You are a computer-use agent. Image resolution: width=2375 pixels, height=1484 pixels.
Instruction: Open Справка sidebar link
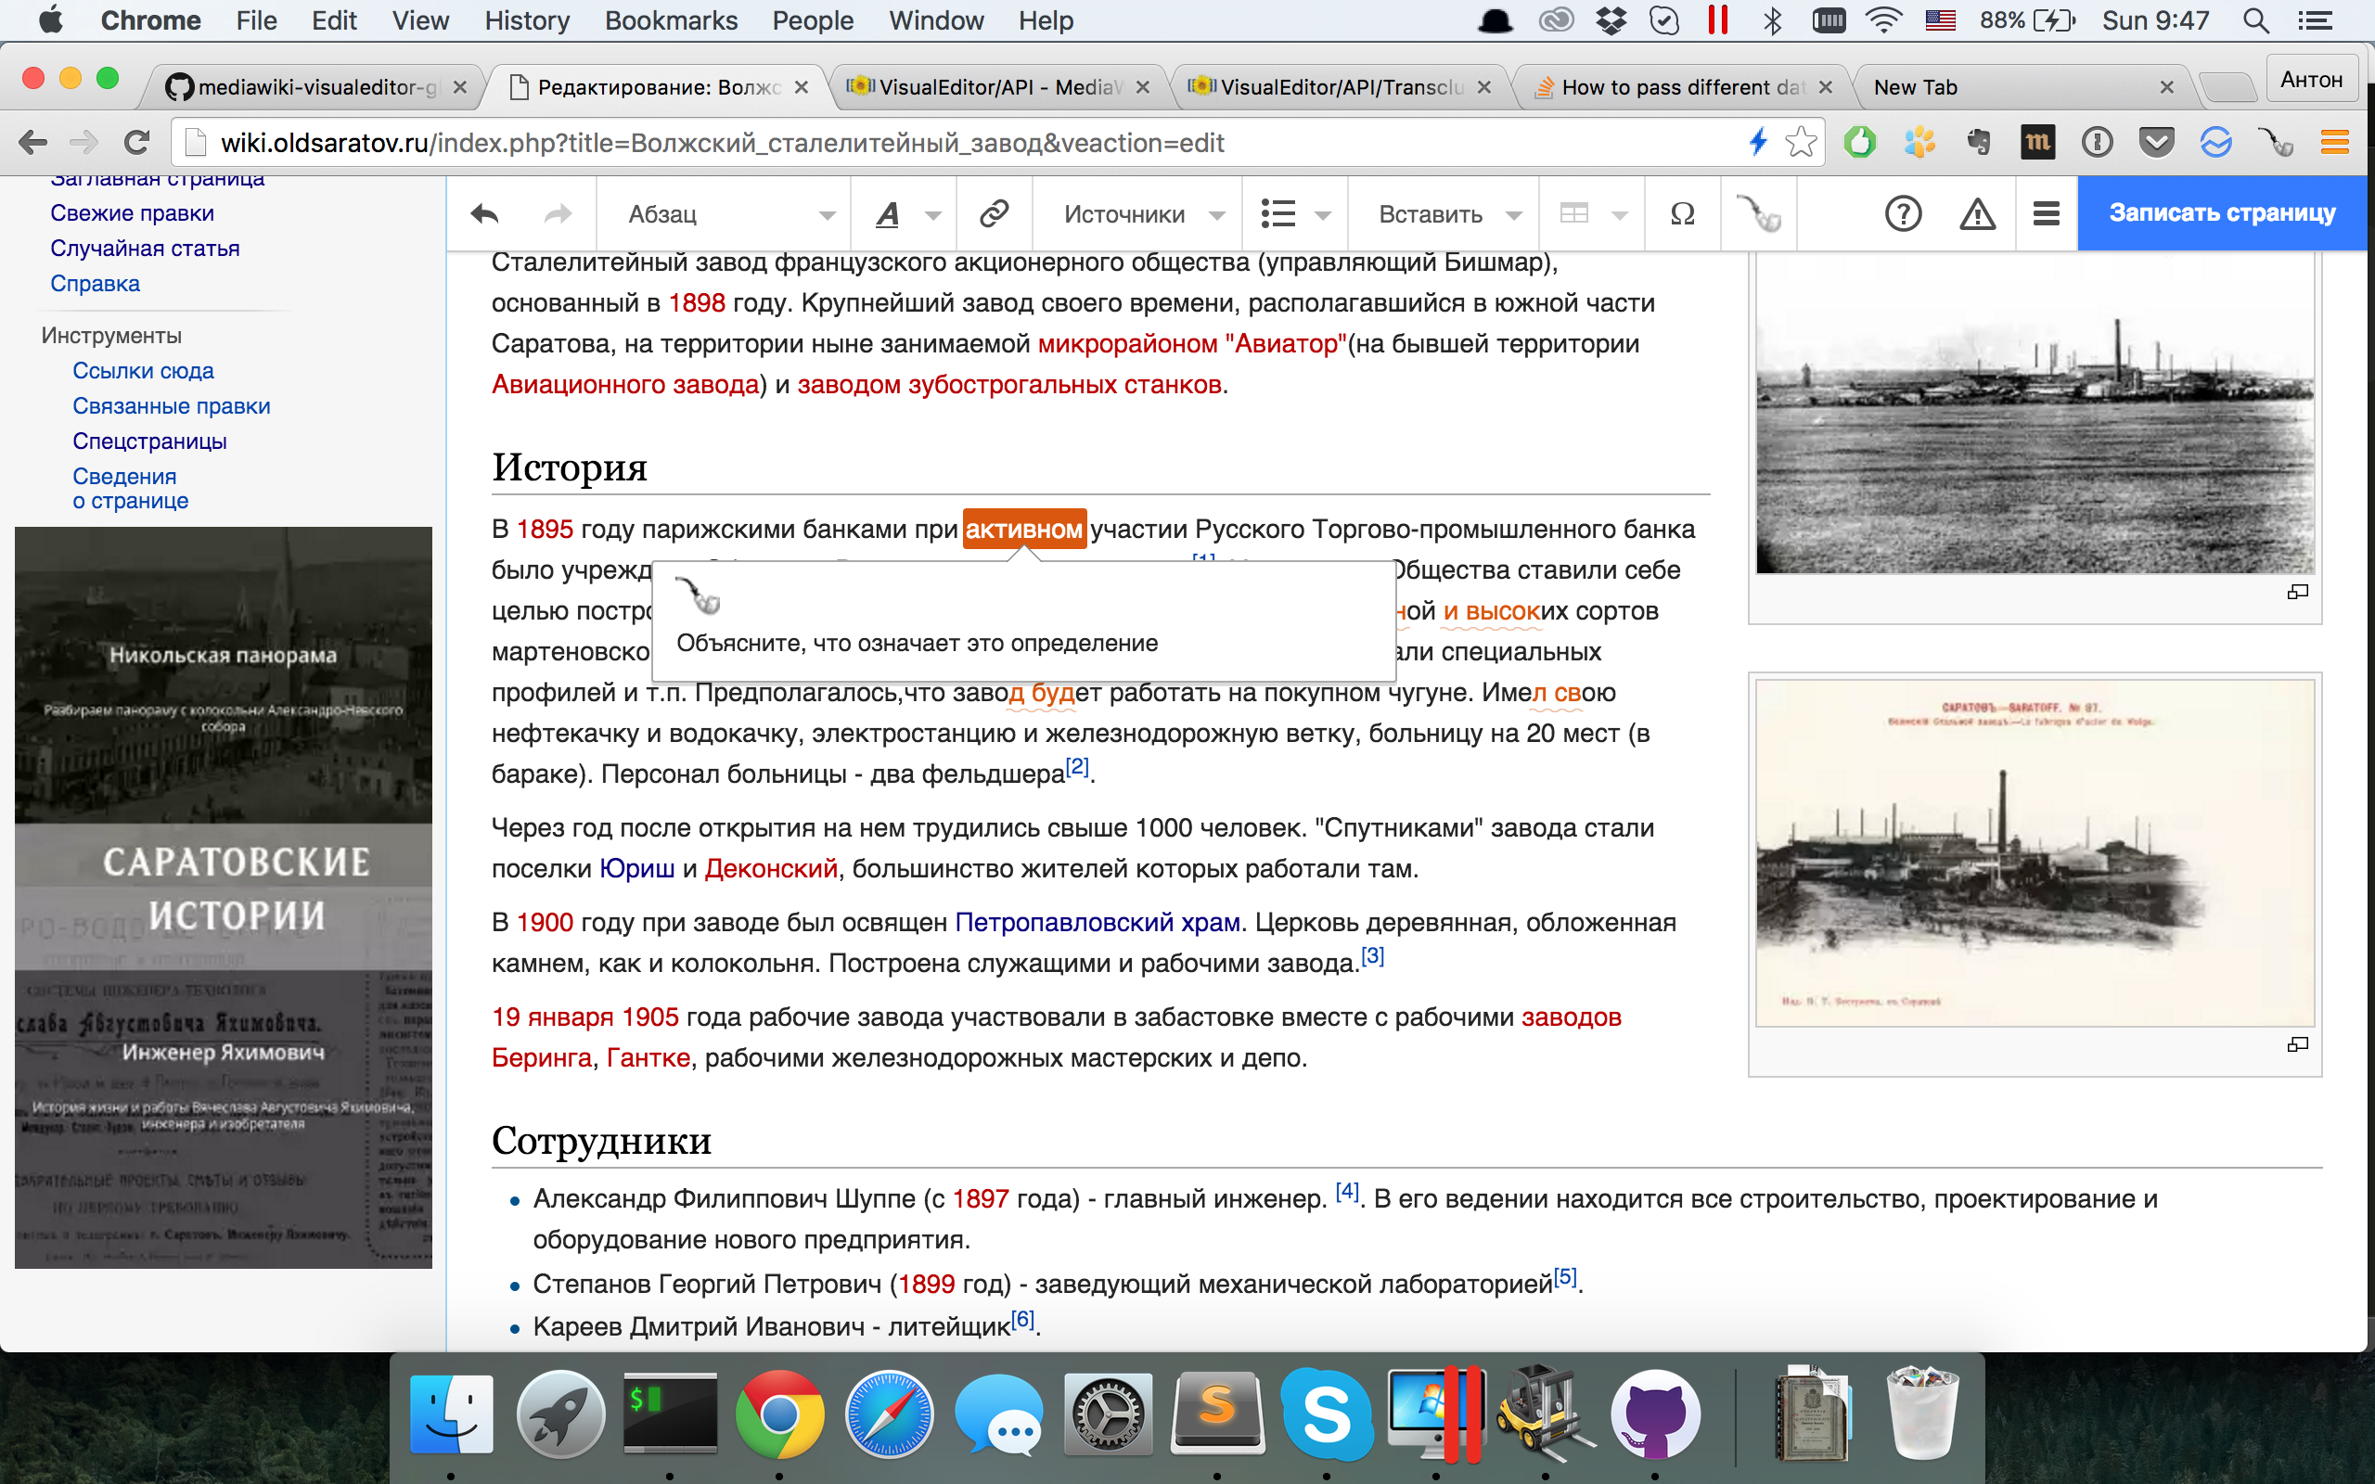(96, 284)
